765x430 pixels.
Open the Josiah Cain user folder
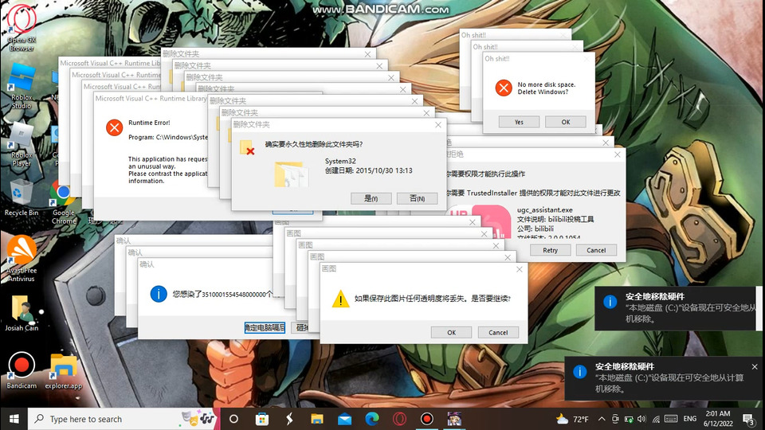[22, 313]
